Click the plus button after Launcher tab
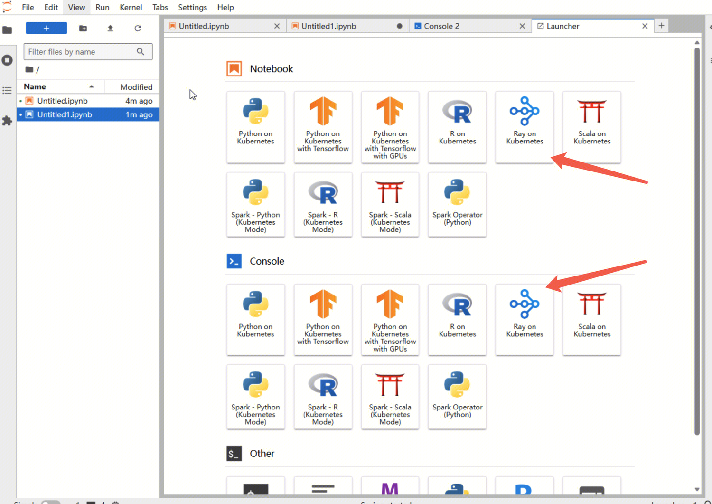The height and width of the screenshot is (504, 712). (x=661, y=26)
